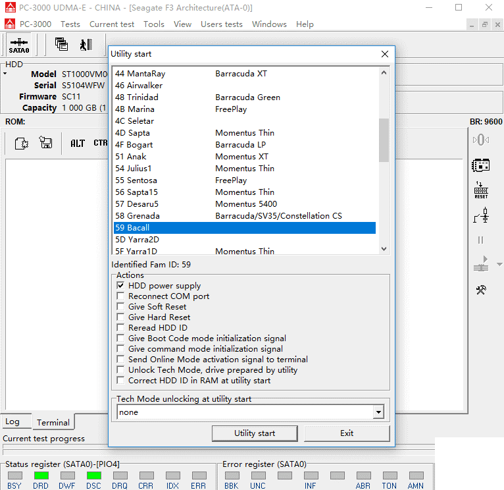Open the Tools menu
This screenshot has height=490, width=504.
154,24
